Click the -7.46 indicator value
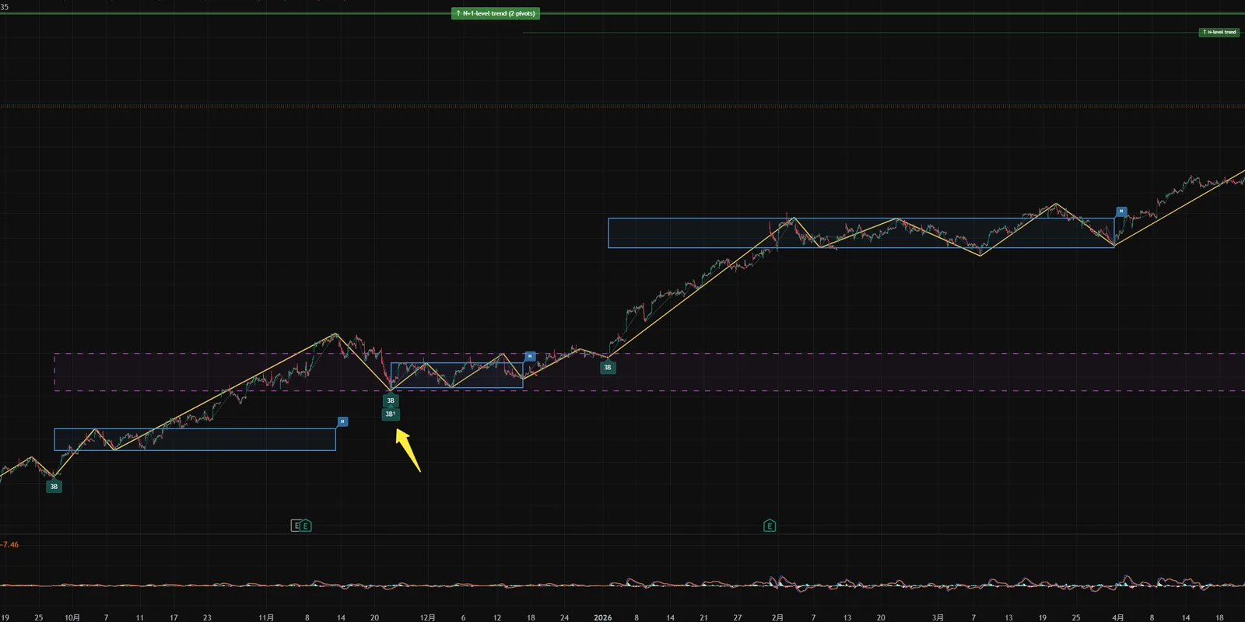The image size is (1245, 622). [x=9, y=544]
